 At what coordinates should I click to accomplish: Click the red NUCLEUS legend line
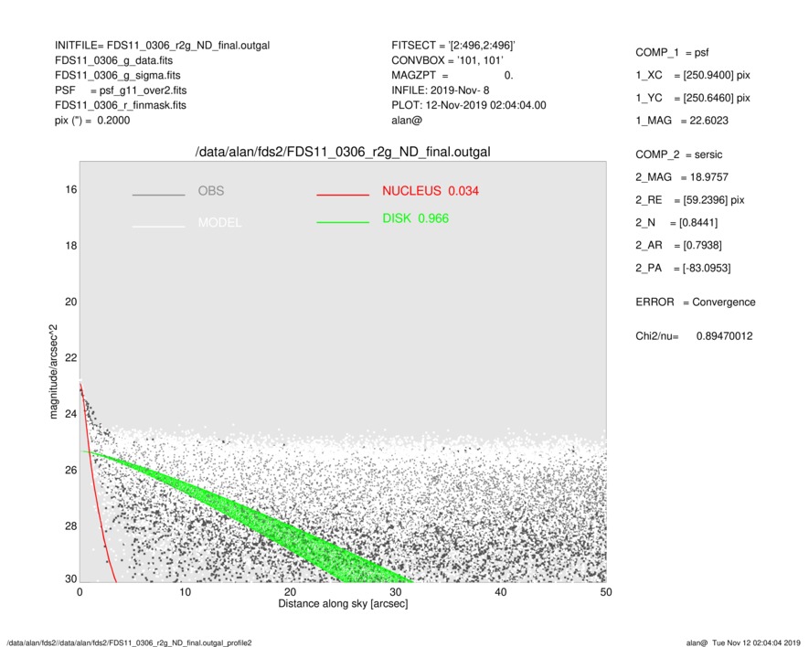pos(343,196)
